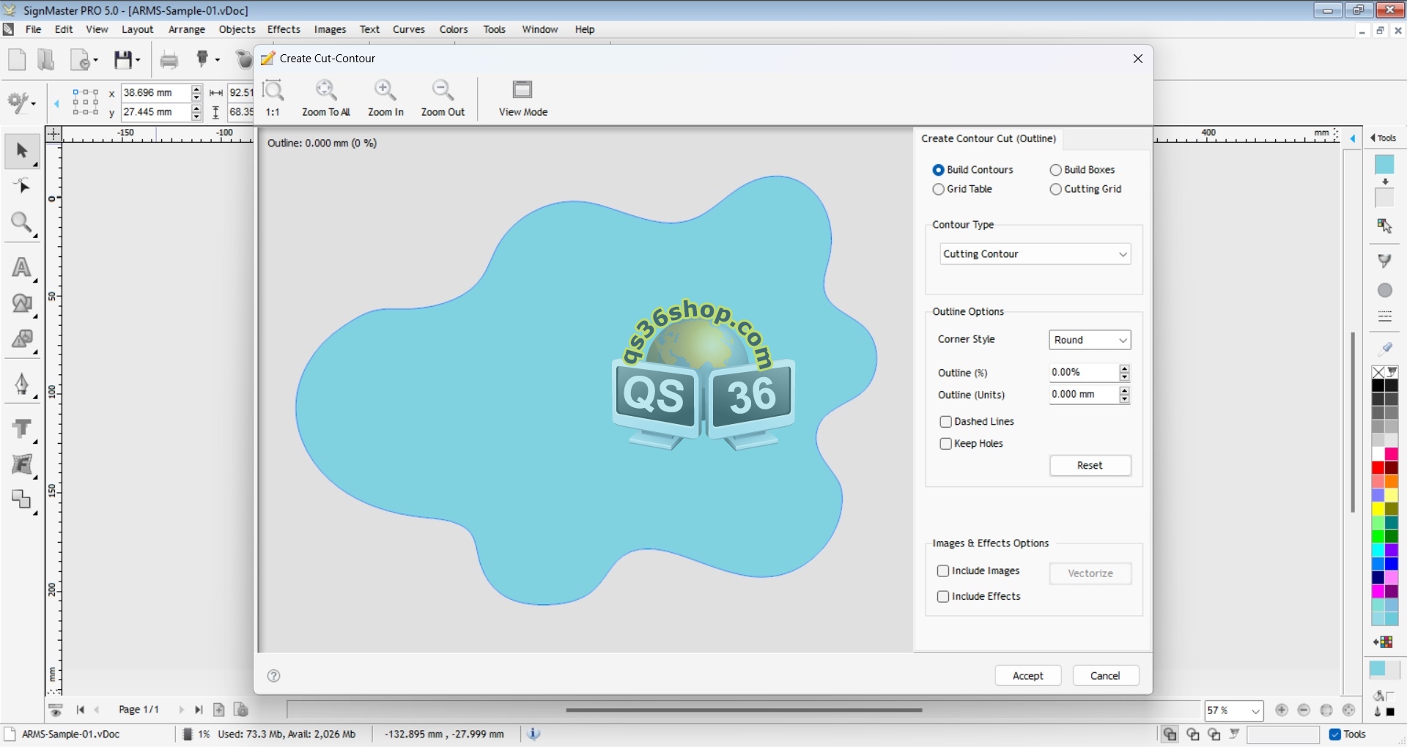Enable the Dashed Lines checkbox

[x=945, y=422]
